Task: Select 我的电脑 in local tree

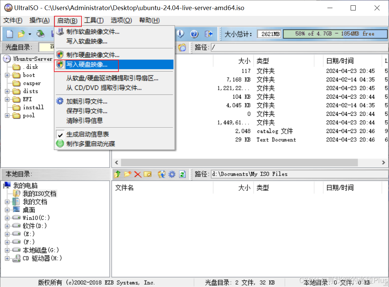Action: (x=25, y=185)
